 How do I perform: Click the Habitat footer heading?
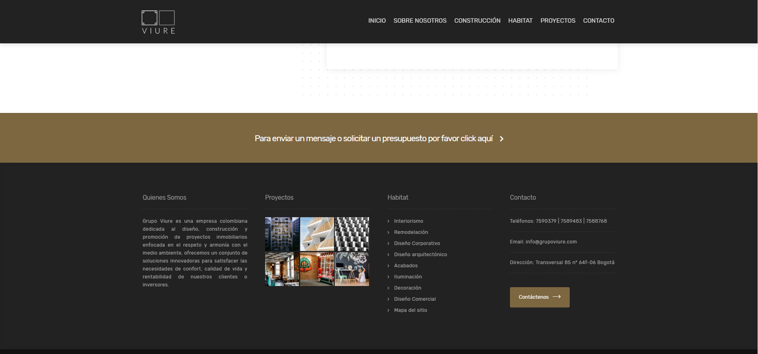tap(398, 197)
